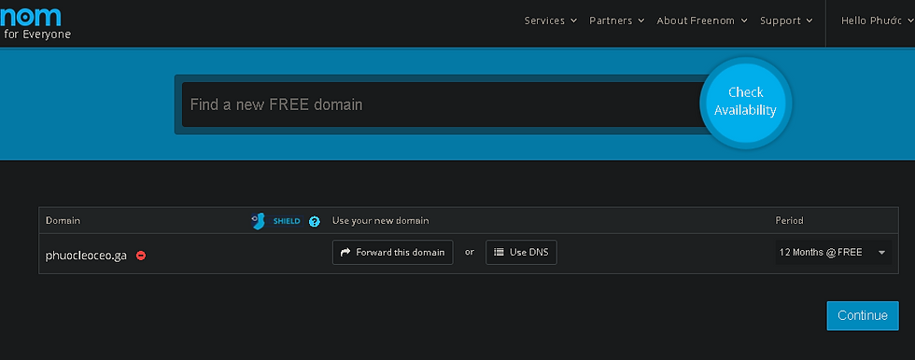
Task: Click the arrow icon in Forward this domain
Action: click(345, 252)
